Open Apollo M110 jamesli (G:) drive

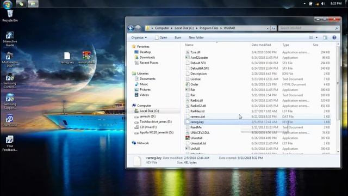point(154,132)
